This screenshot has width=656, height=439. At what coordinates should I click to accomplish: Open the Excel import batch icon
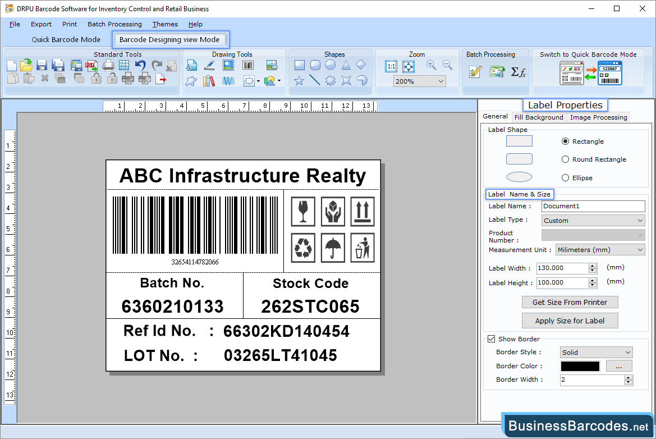[x=497, y=71]
